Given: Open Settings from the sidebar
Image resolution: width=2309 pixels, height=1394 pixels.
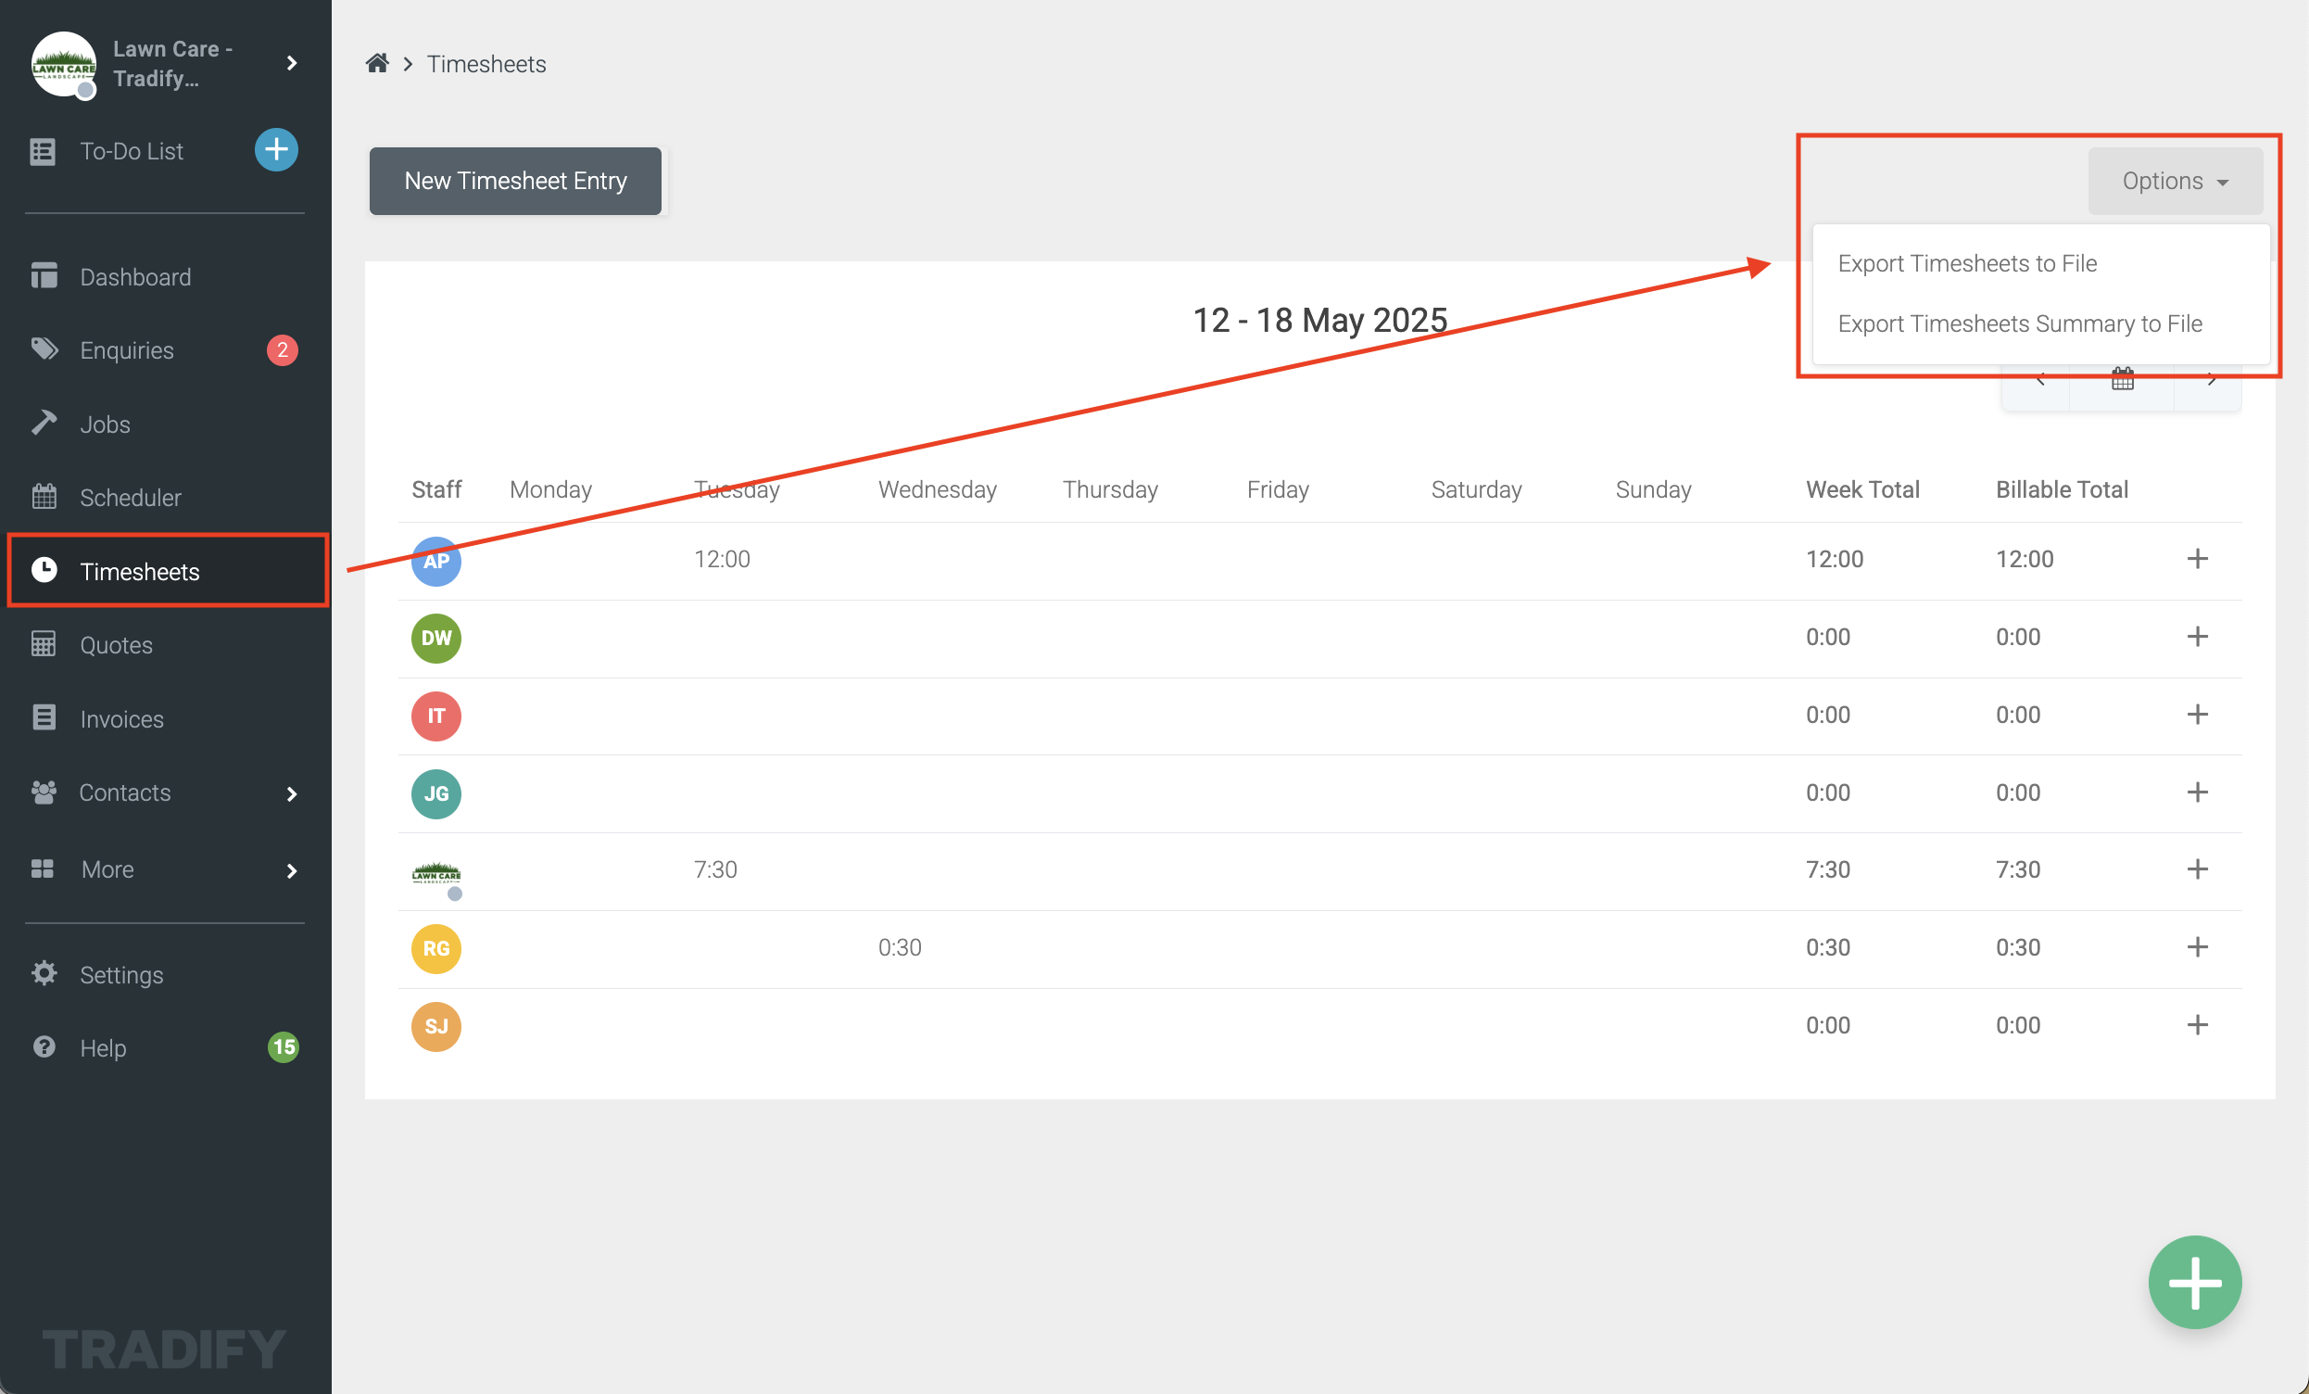Looking at the screenshot, I should pyautogui.click(x=120, y=974).
